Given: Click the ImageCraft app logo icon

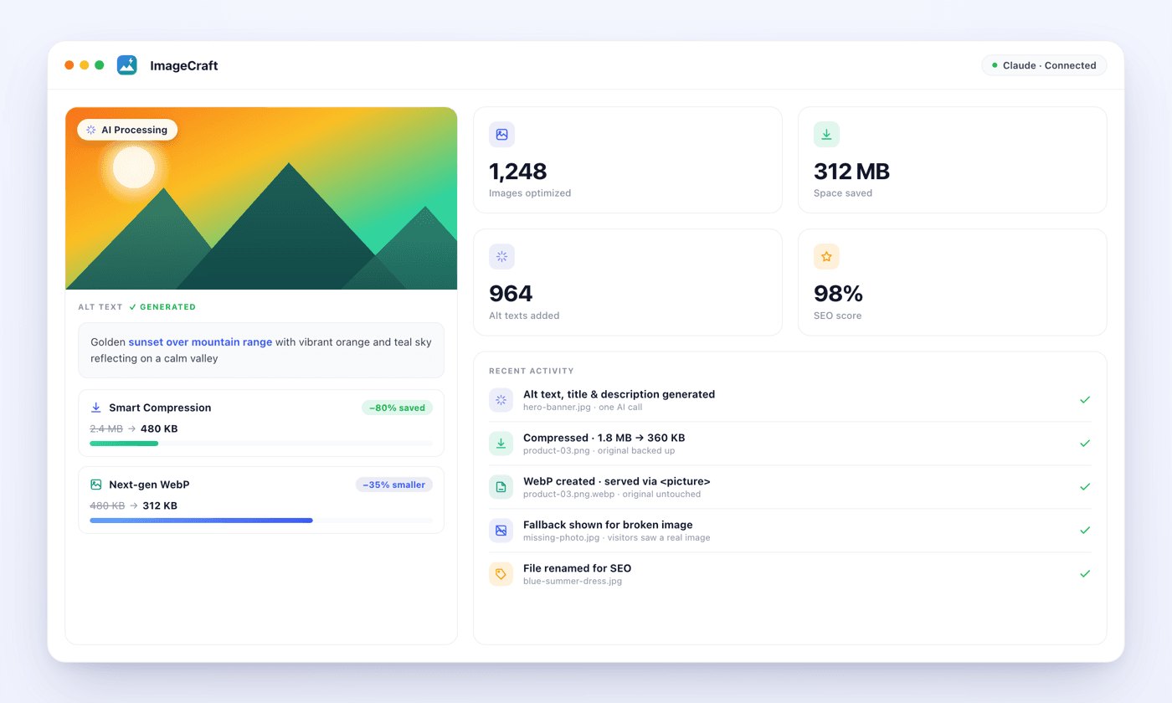Looking at the screenshot, I should point(127,65).
